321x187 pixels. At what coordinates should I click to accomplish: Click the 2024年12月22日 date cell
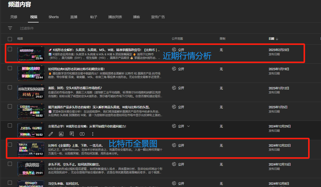pos(280,146)
